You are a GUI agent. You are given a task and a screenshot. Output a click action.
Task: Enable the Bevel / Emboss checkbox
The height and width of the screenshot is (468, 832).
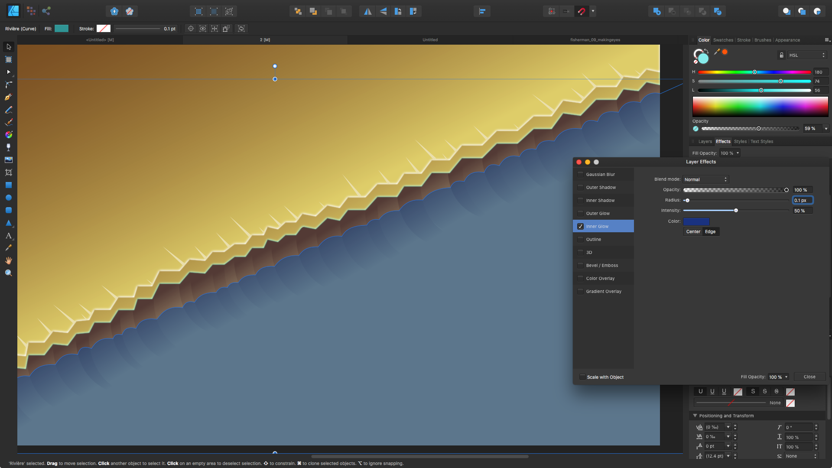[580, 265]
